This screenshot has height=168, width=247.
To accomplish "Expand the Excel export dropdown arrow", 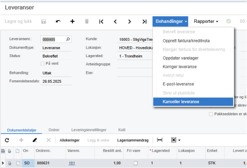I will 179,140.
